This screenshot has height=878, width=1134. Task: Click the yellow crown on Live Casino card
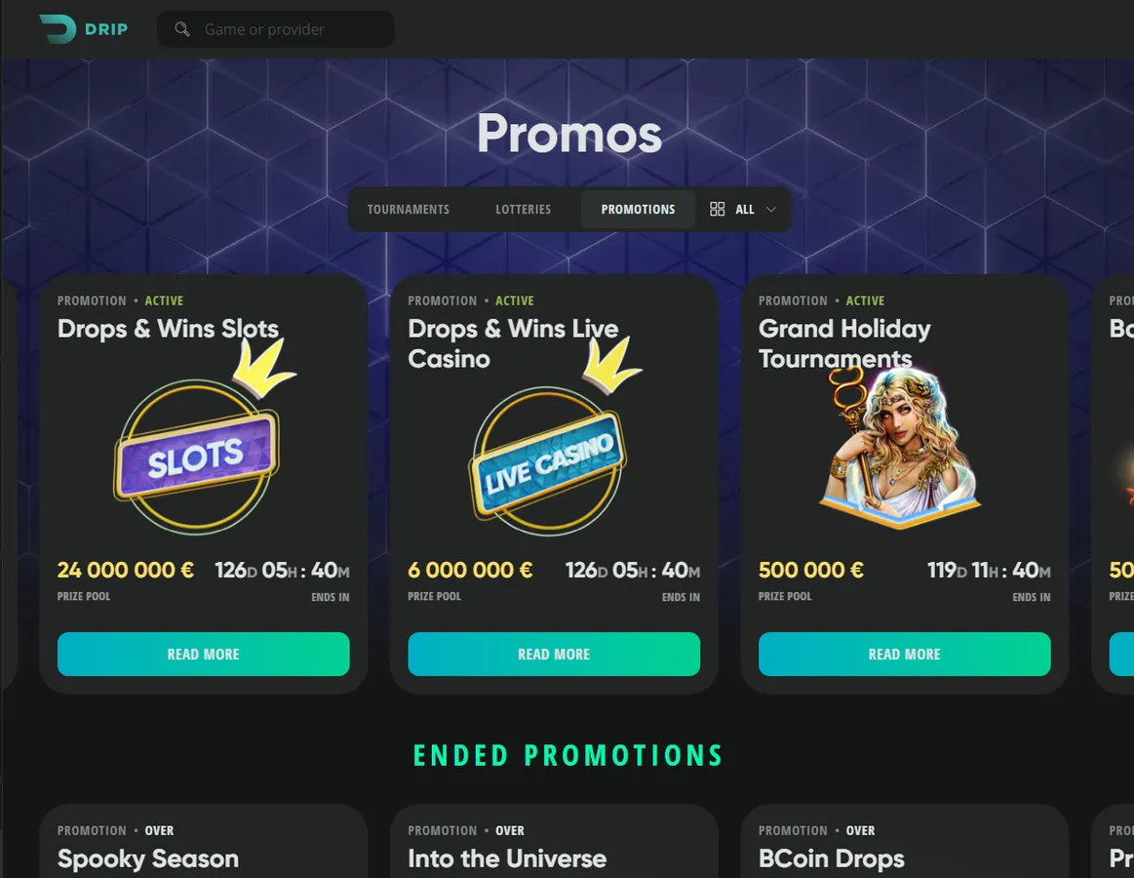[611, 366]
